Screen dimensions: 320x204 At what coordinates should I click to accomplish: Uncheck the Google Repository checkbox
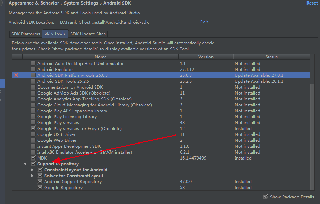[x=40, y=187]
